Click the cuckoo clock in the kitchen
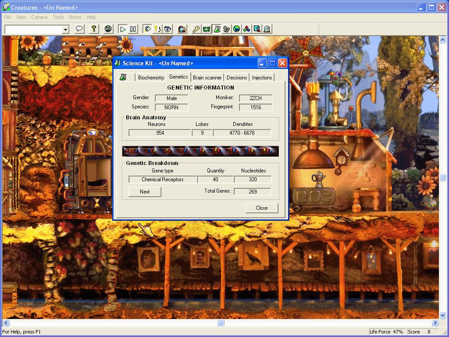 click(x=341, y=161)
